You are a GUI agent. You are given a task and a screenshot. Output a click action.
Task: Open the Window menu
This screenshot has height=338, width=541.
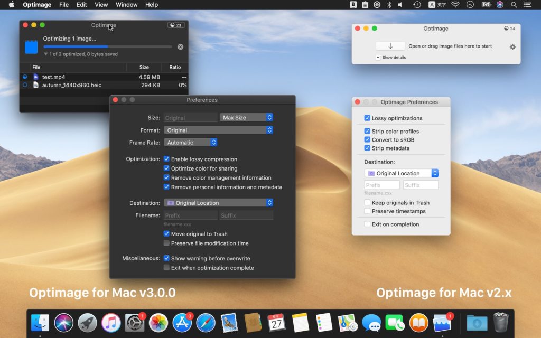click(126, 5)
